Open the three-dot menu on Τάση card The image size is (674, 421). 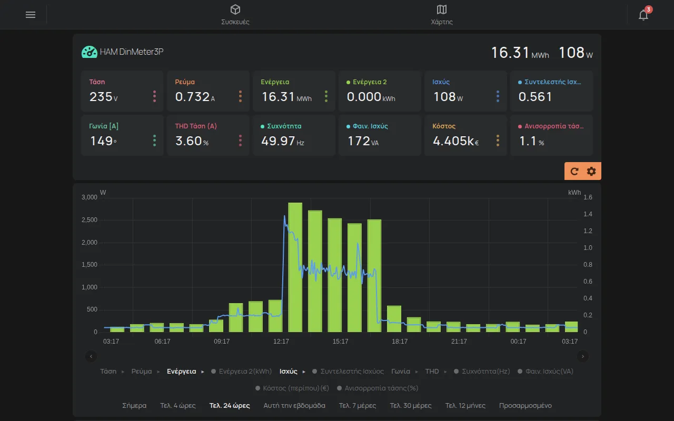point(154,96)
